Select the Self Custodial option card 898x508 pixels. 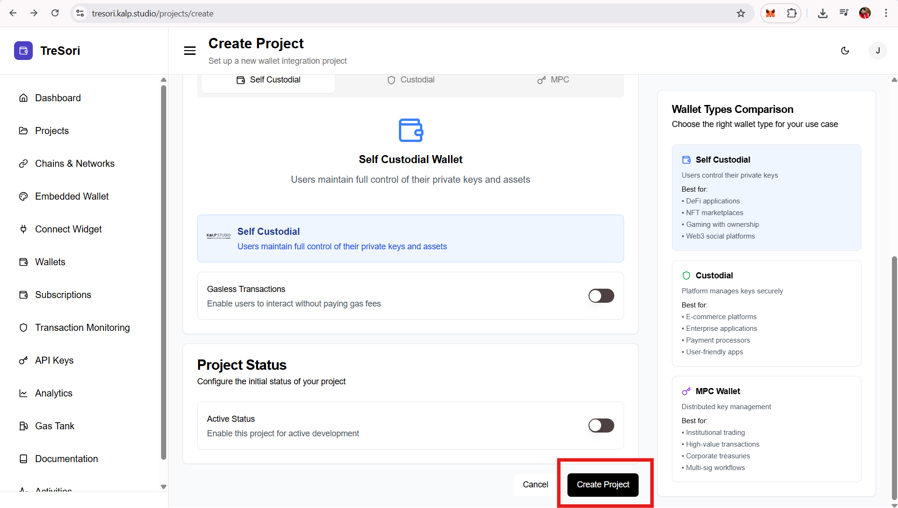410,239
